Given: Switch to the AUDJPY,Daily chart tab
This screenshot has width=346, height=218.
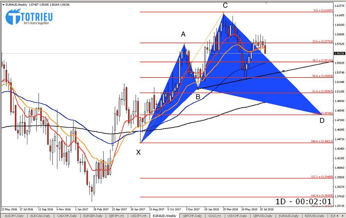Looking at the screenshot, I should click(14, 216).
